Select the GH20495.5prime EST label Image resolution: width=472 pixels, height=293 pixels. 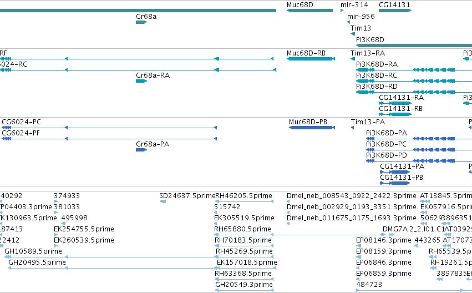point(37,262)
